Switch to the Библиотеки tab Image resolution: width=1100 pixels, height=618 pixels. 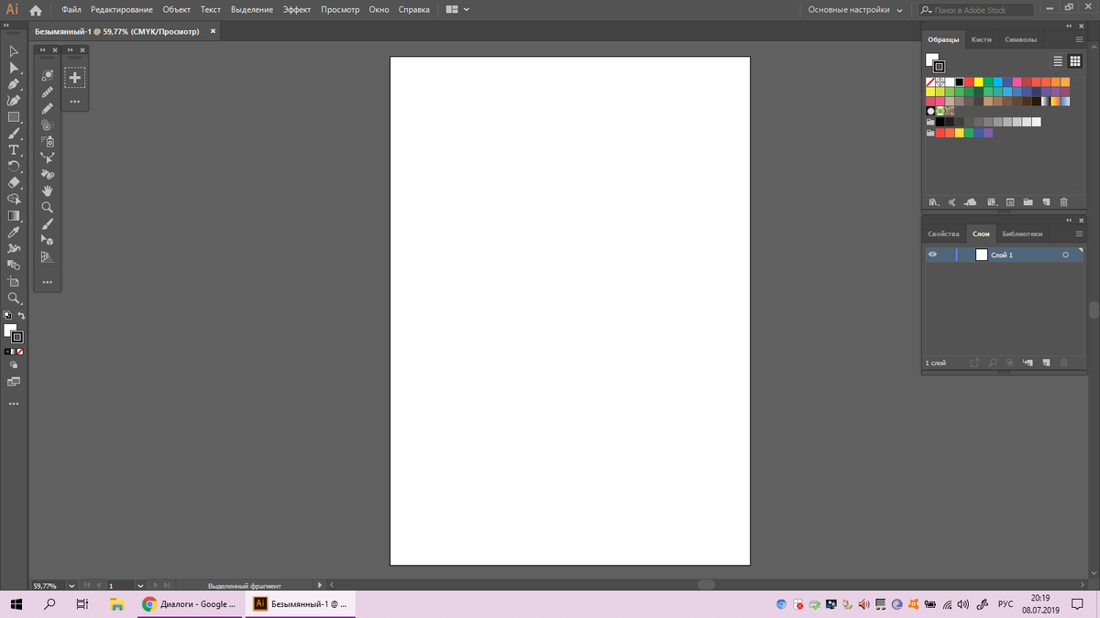(x=1022, y=233)
